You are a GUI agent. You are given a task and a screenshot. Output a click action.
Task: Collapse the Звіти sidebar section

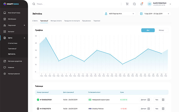point(24,38)
